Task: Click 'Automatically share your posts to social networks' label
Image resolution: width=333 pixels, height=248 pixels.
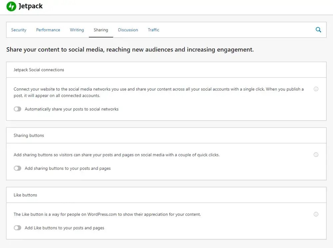Action: [72, 109]
